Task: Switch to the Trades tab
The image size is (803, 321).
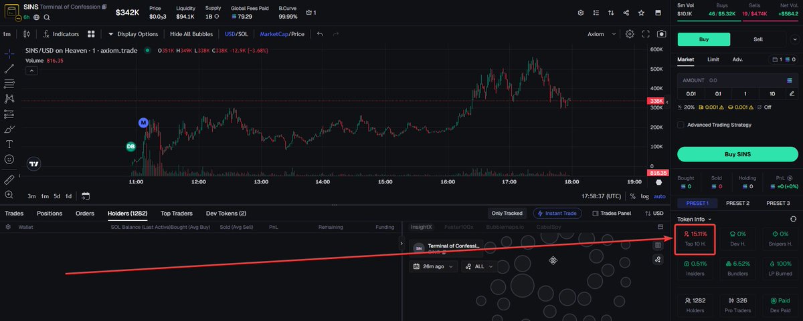Action: coord(15,214)
